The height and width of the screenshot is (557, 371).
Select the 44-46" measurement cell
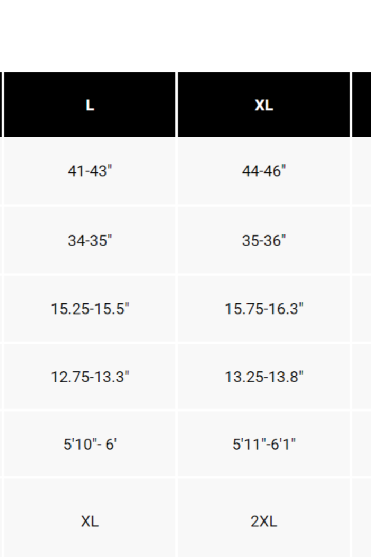pyautogui.click(x=263, y=171)
